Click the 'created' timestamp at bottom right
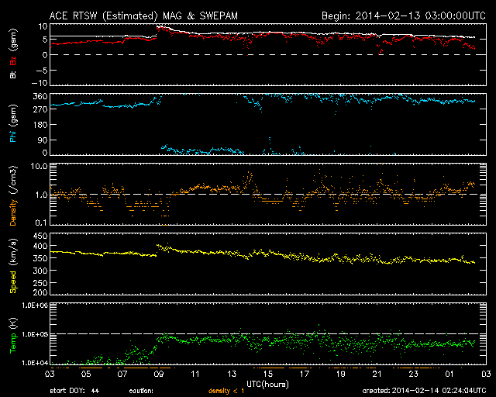The height and width of the screenshot is (397, 496). click(x=425, y=391)
